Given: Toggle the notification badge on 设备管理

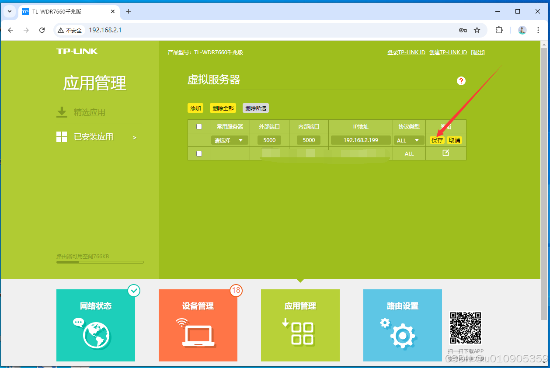Looking at the screenshot, I should point(236,291).
